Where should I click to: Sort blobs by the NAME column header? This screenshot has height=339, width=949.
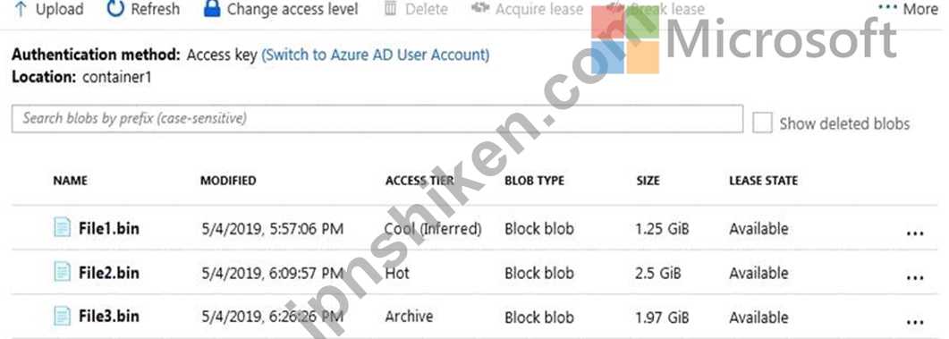click(x=70, y=181)
